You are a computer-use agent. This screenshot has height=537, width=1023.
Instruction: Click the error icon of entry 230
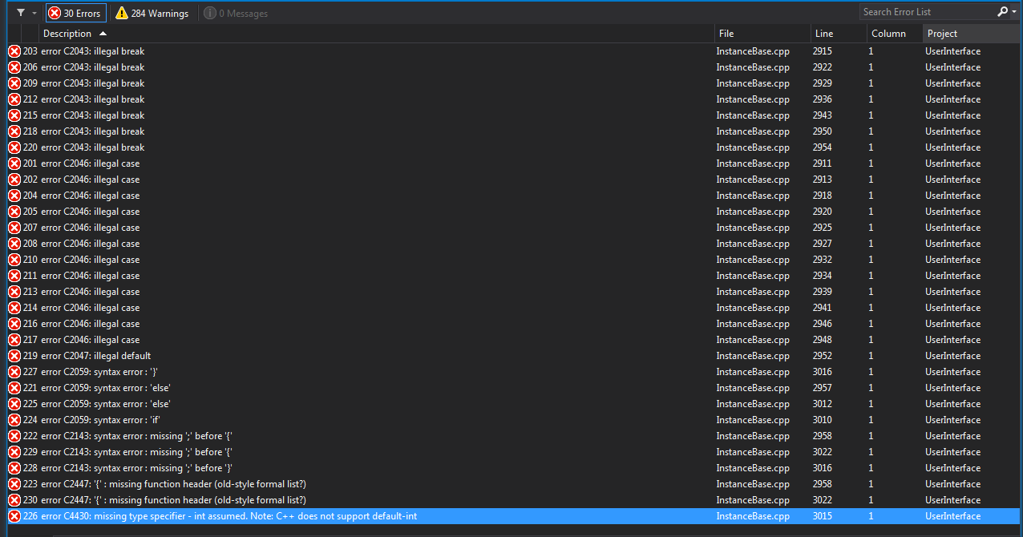14,500
